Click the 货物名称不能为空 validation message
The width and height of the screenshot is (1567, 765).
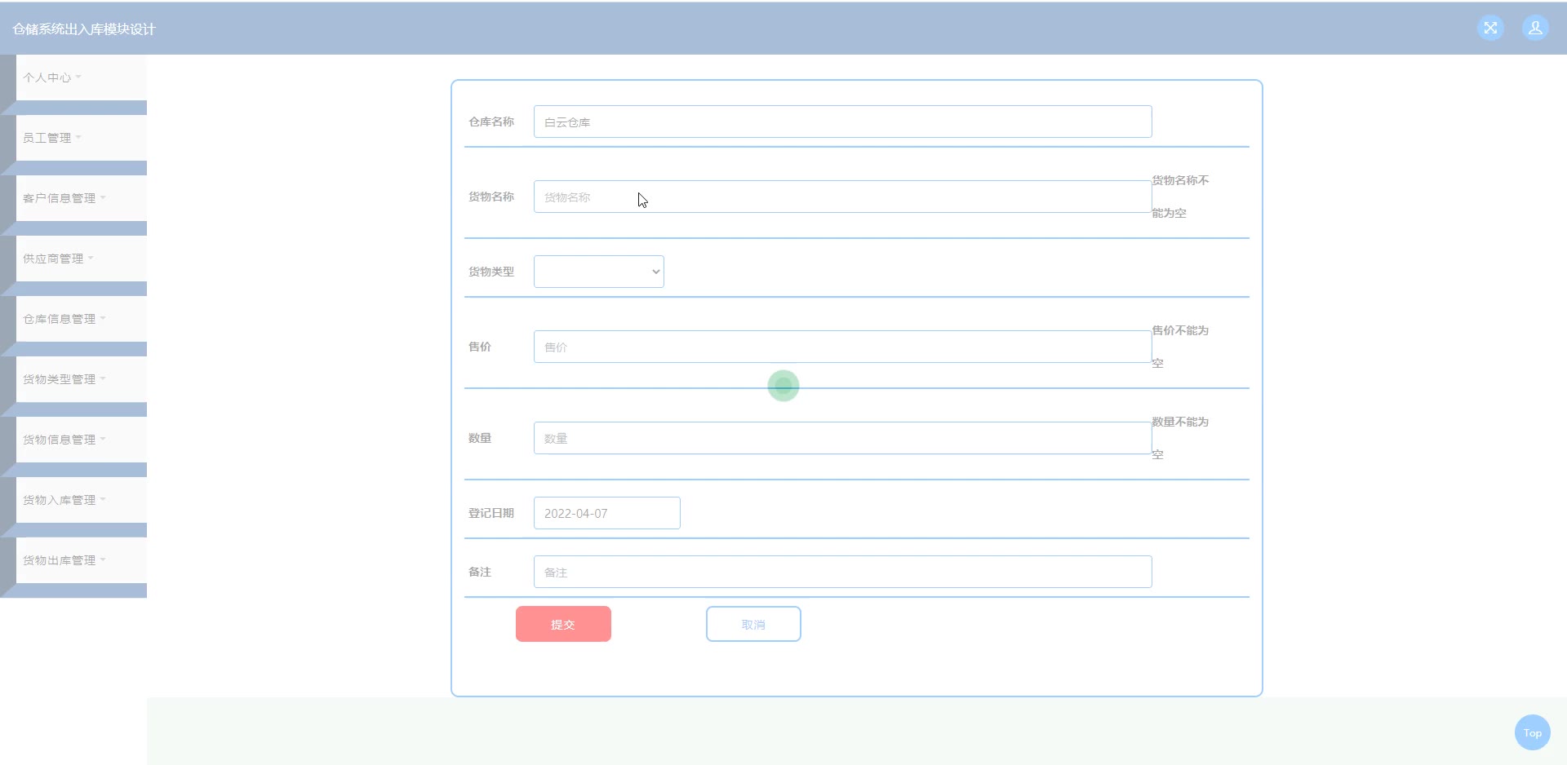click(x=1180, y=197)
